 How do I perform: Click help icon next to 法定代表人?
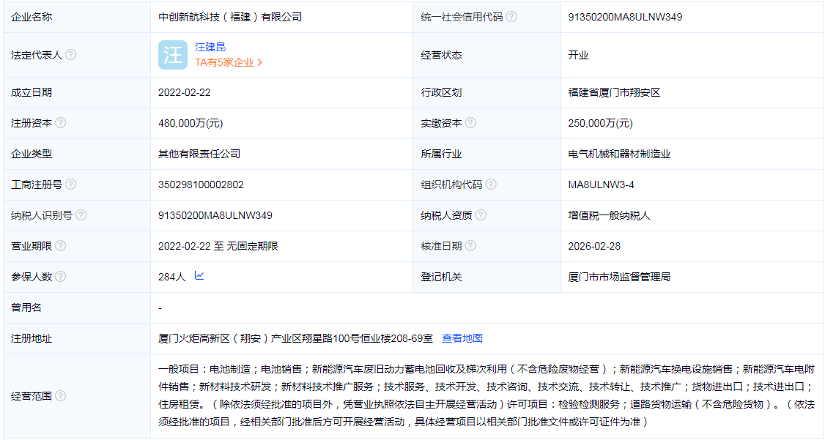point(71,55)
